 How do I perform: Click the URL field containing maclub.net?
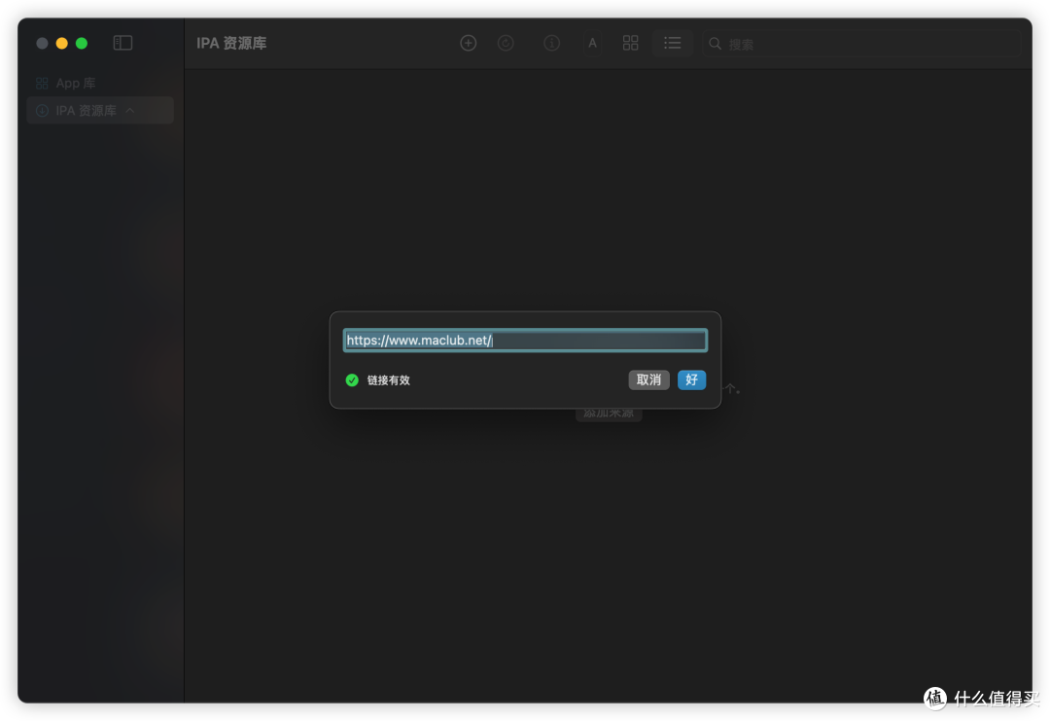(x=525, y=341)
